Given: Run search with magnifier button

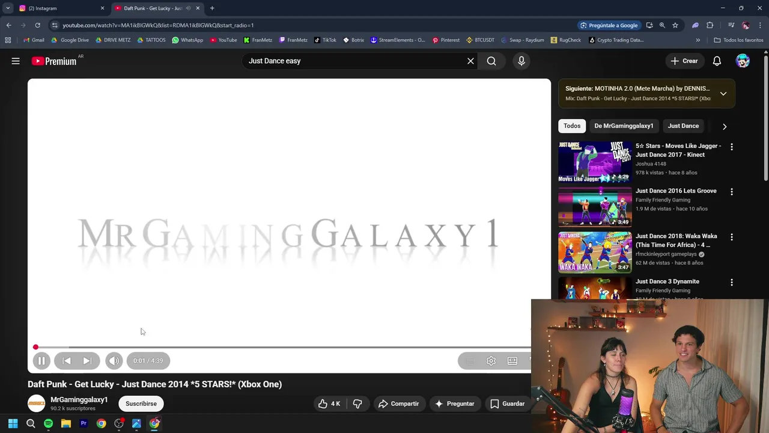Looking at the screenshot, I should [491, 61].
